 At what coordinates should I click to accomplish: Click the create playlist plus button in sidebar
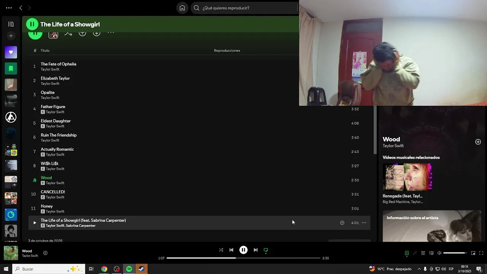pos(11,36)
